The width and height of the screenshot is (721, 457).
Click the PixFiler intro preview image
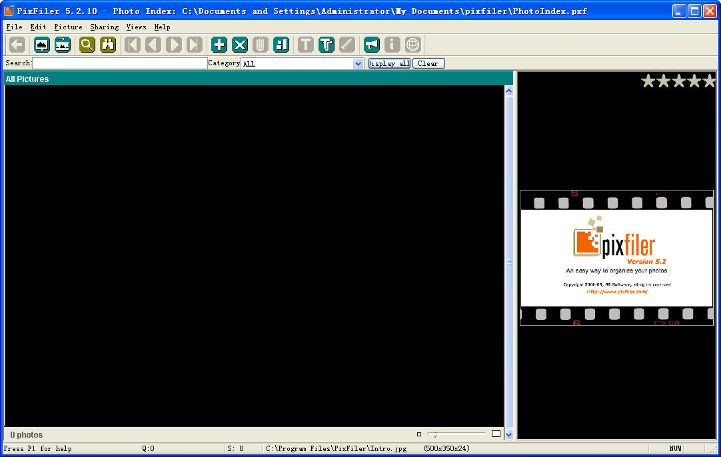click(x=616, y=257)
